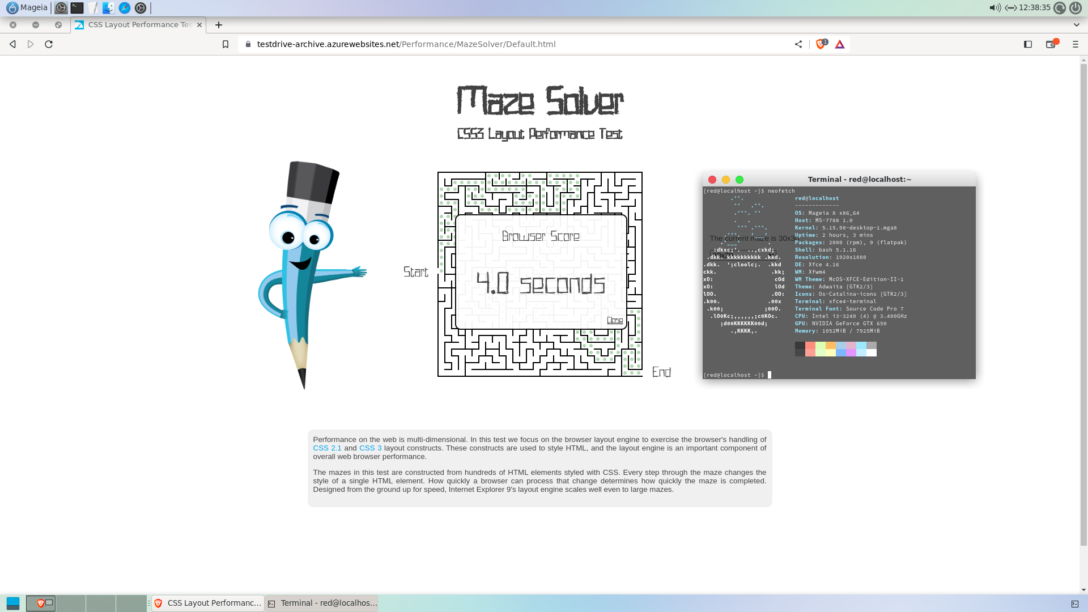Close the CSS Layout Performance Test tab

[x=199, y=25]
